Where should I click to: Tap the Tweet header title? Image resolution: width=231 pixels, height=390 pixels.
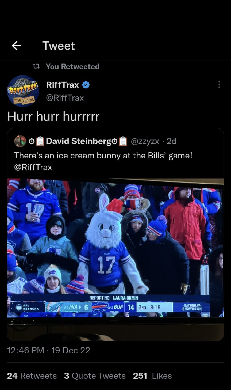(x=59, y=46)
